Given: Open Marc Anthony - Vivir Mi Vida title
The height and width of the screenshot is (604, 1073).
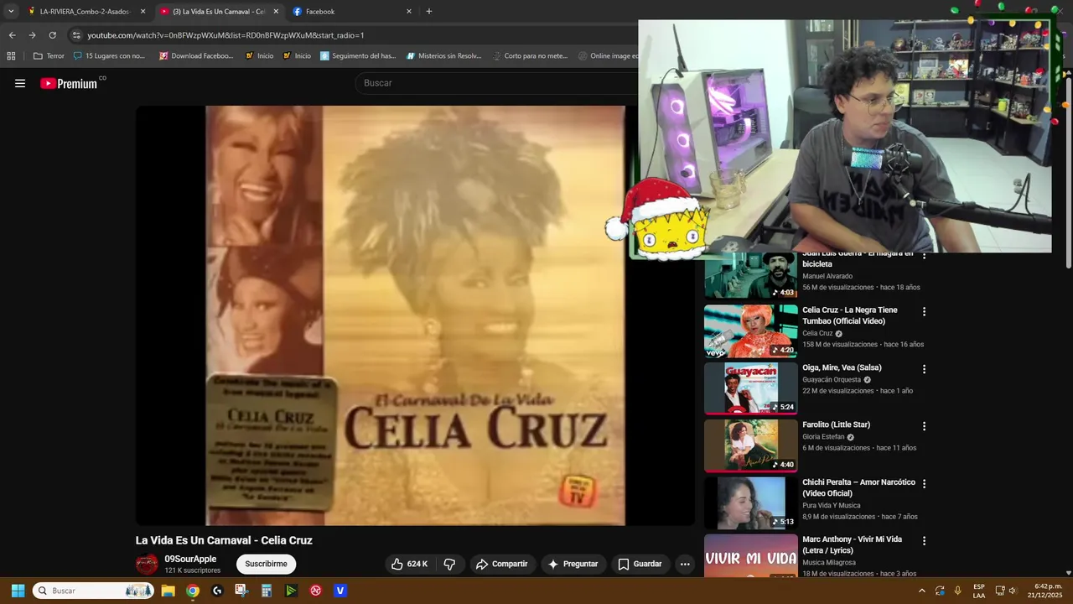Looking at the screenshot, I should (x=853, y=544).
